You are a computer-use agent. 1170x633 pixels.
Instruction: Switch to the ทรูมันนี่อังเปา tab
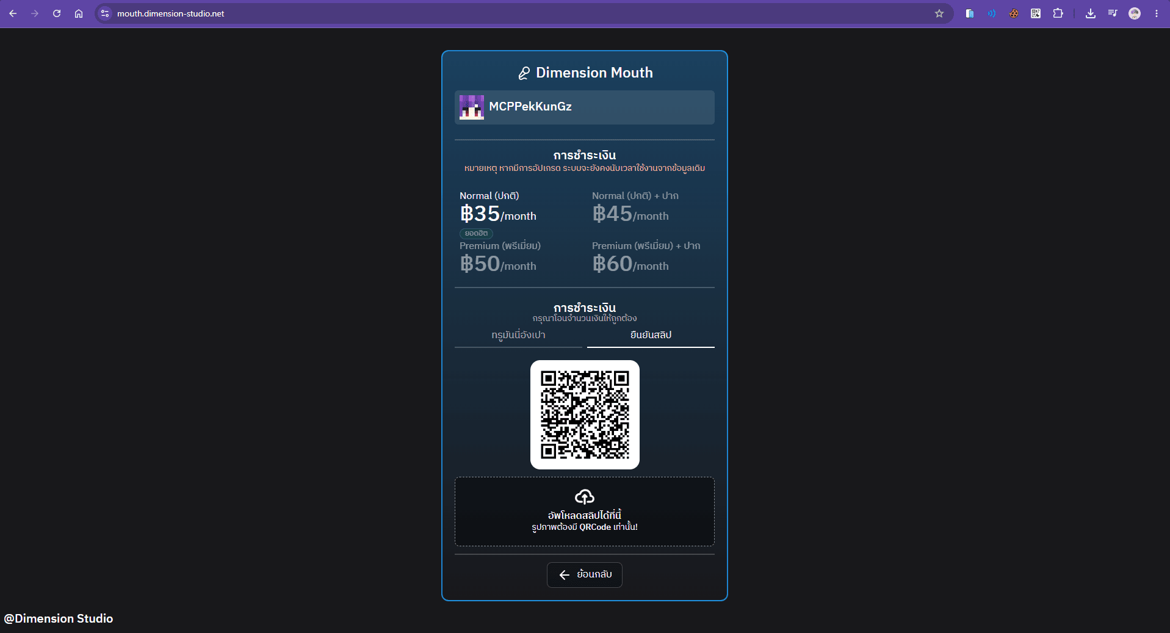point(519,335)
